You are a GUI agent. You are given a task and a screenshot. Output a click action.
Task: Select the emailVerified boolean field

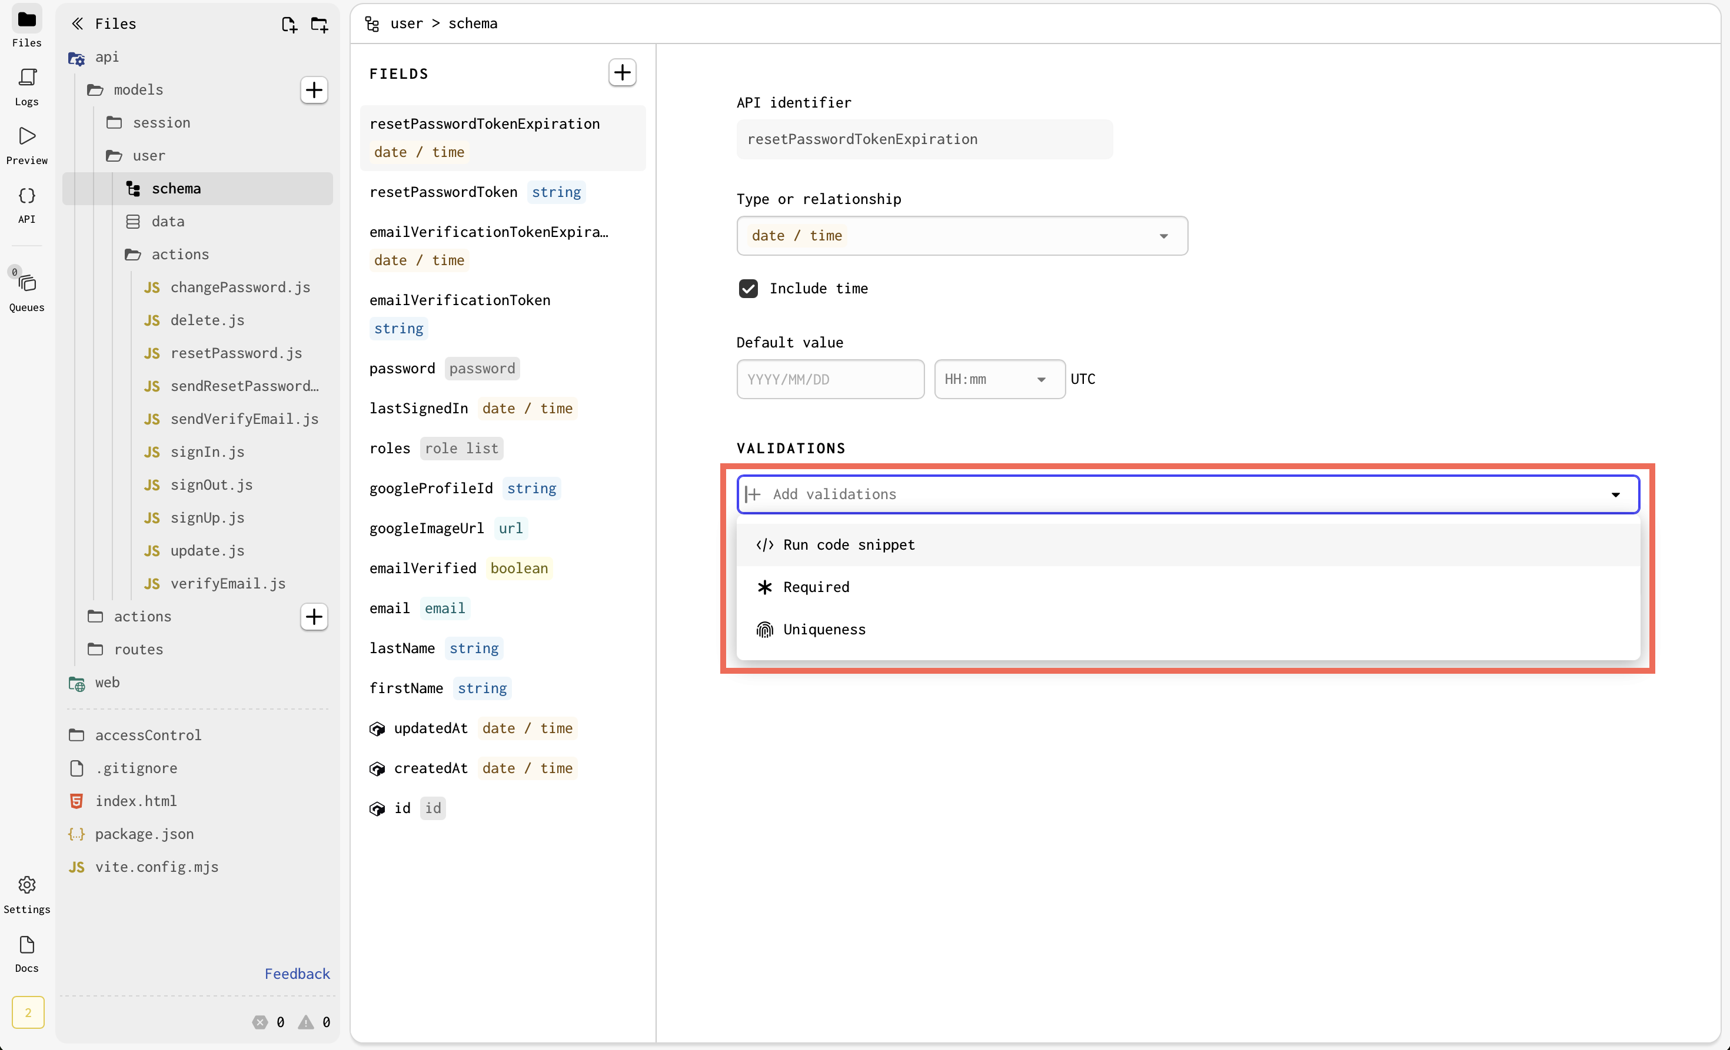tap(503, 569)
